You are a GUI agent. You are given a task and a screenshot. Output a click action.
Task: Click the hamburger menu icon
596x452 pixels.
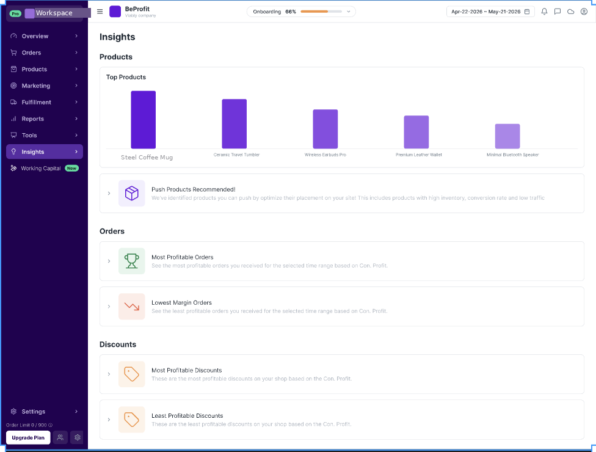100,12
